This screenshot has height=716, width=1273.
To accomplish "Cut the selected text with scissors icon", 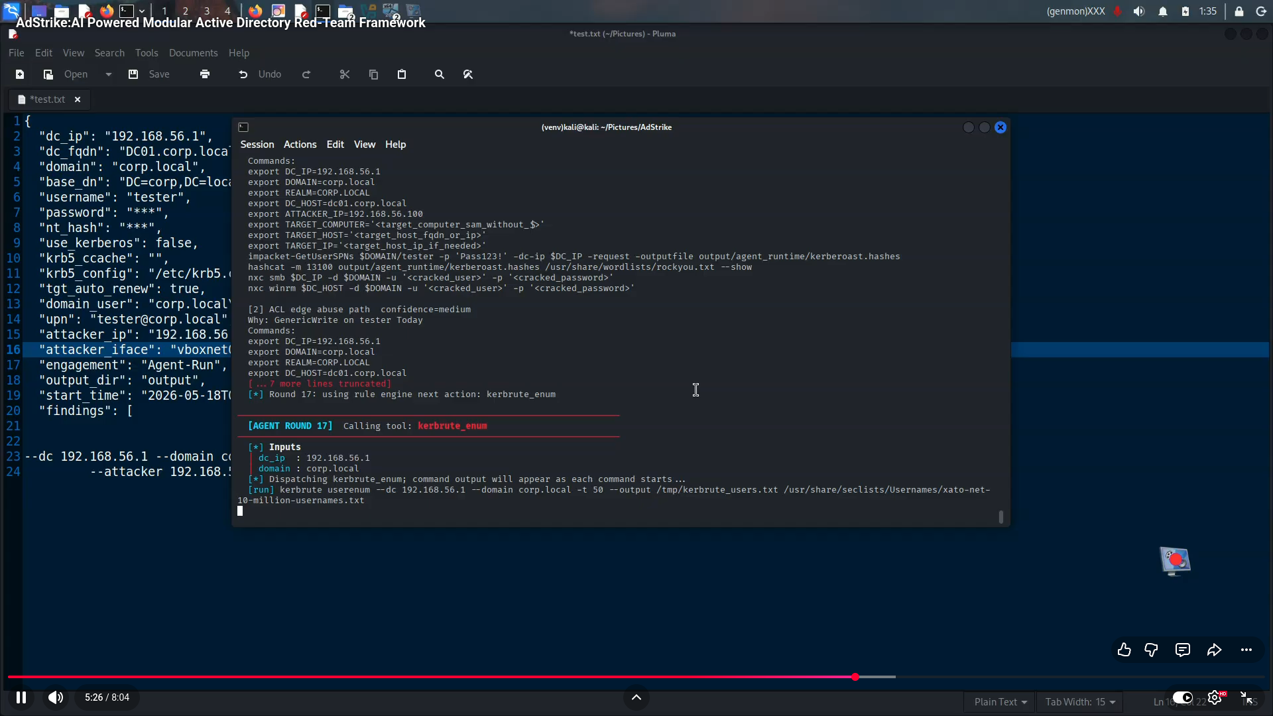I will [345, 74].
